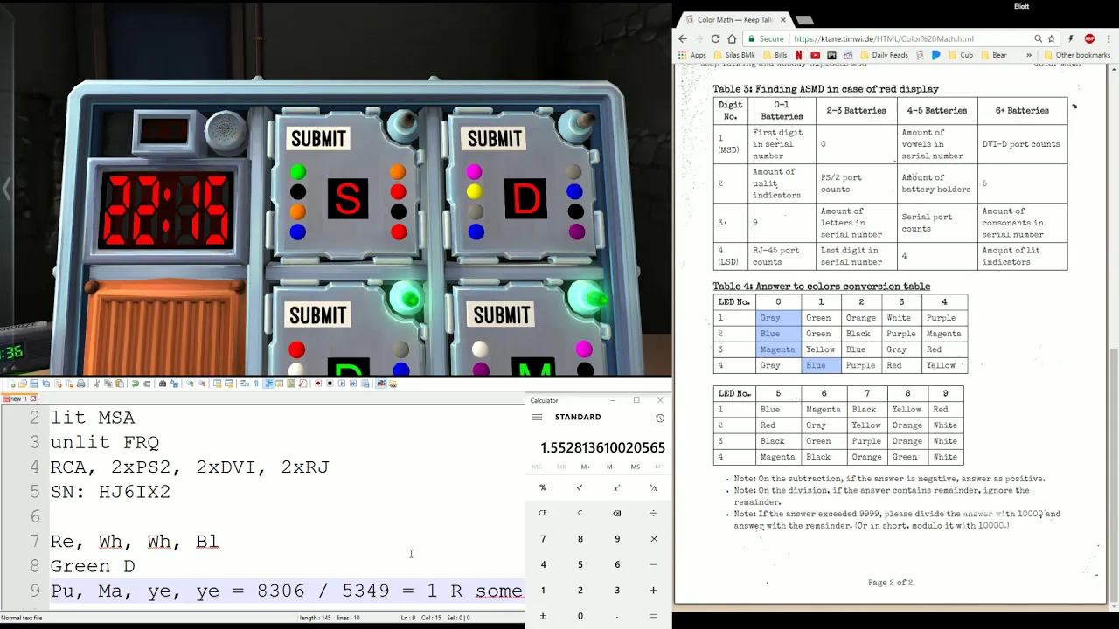Redo using the Notepad++ toolbar icon

(x=147, y=384)
